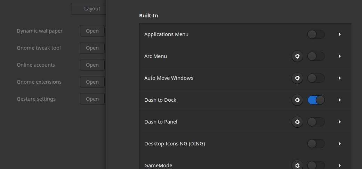Open Gesture settings
Screen dimensions: 362x169
[x=92, y=99]
